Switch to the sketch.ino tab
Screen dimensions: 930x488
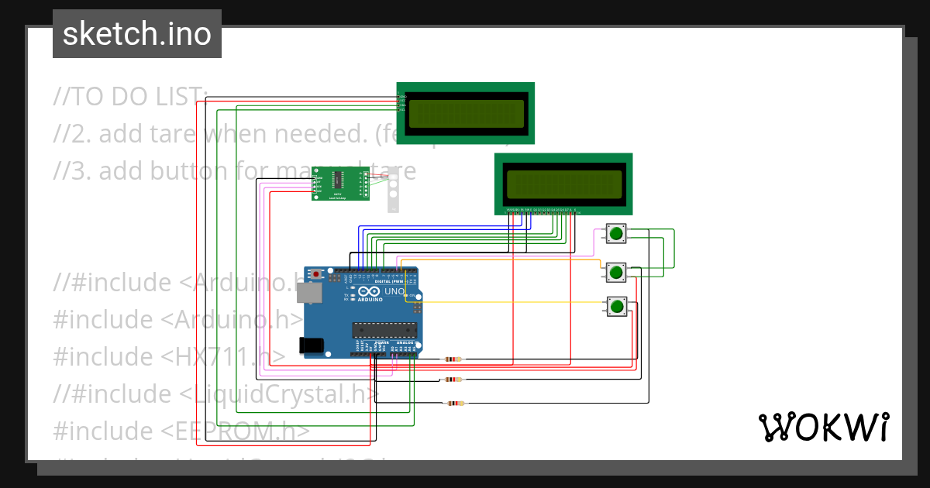(x=136, y=33)
